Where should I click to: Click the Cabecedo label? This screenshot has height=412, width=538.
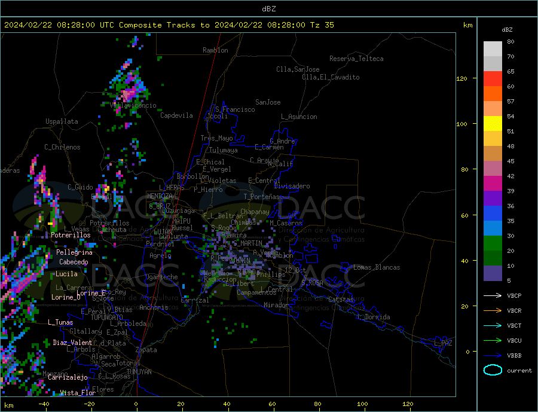click(74, 262)
